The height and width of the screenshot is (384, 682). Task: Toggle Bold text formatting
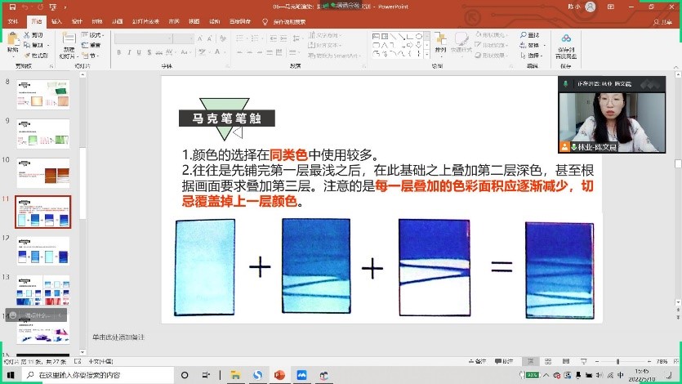pos(119,52)
